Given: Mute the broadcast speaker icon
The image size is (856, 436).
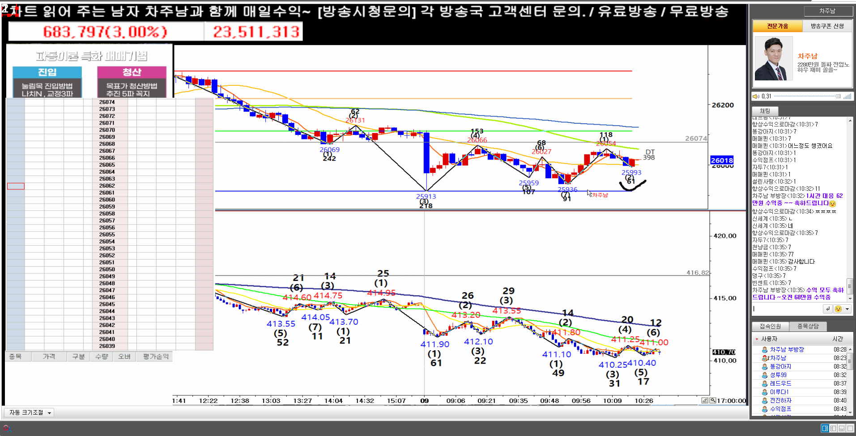Looking at the screenshot, I should click(756, 96).
